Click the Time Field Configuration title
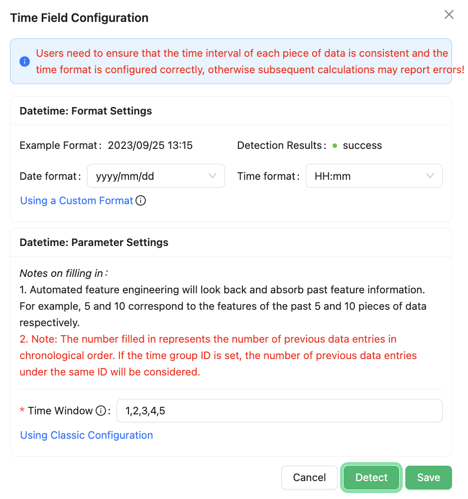Viewport: 468px width, 499px height. 79,18
